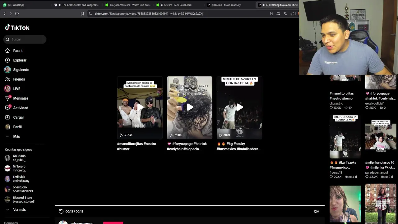Click the translate page icon in toolbar
The image size is (398, 224).
tap(285, 14)
